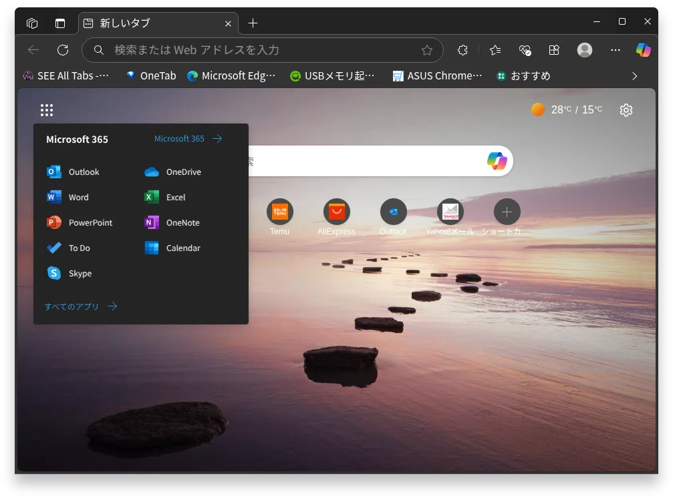Open the To Do app

[x=69, y=248]
